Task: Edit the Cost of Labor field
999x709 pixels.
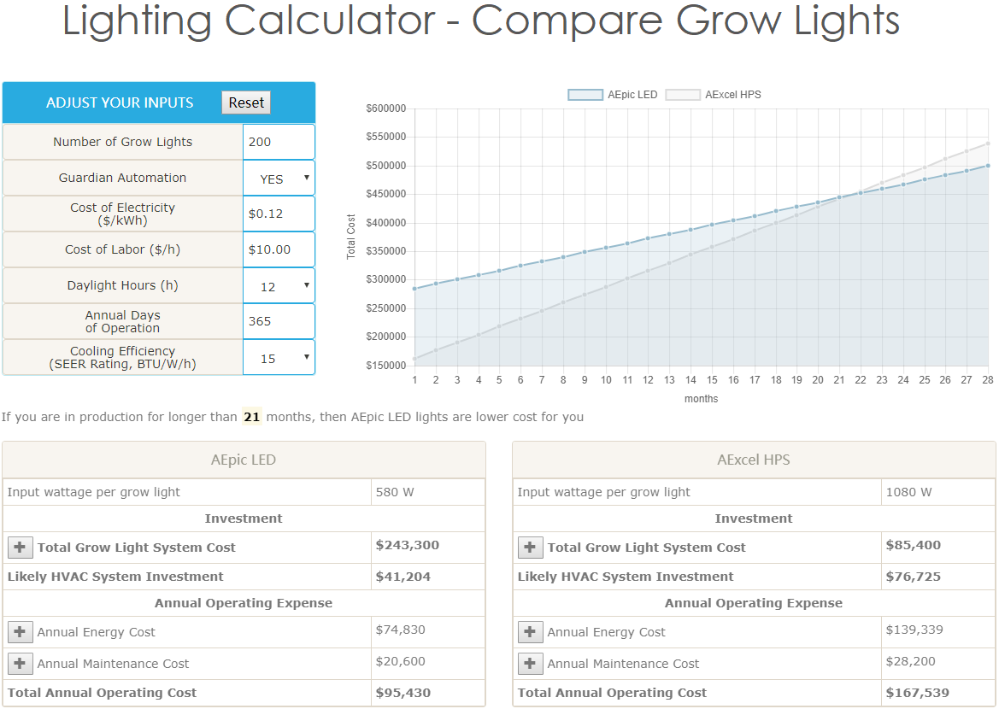Action: 279,249
